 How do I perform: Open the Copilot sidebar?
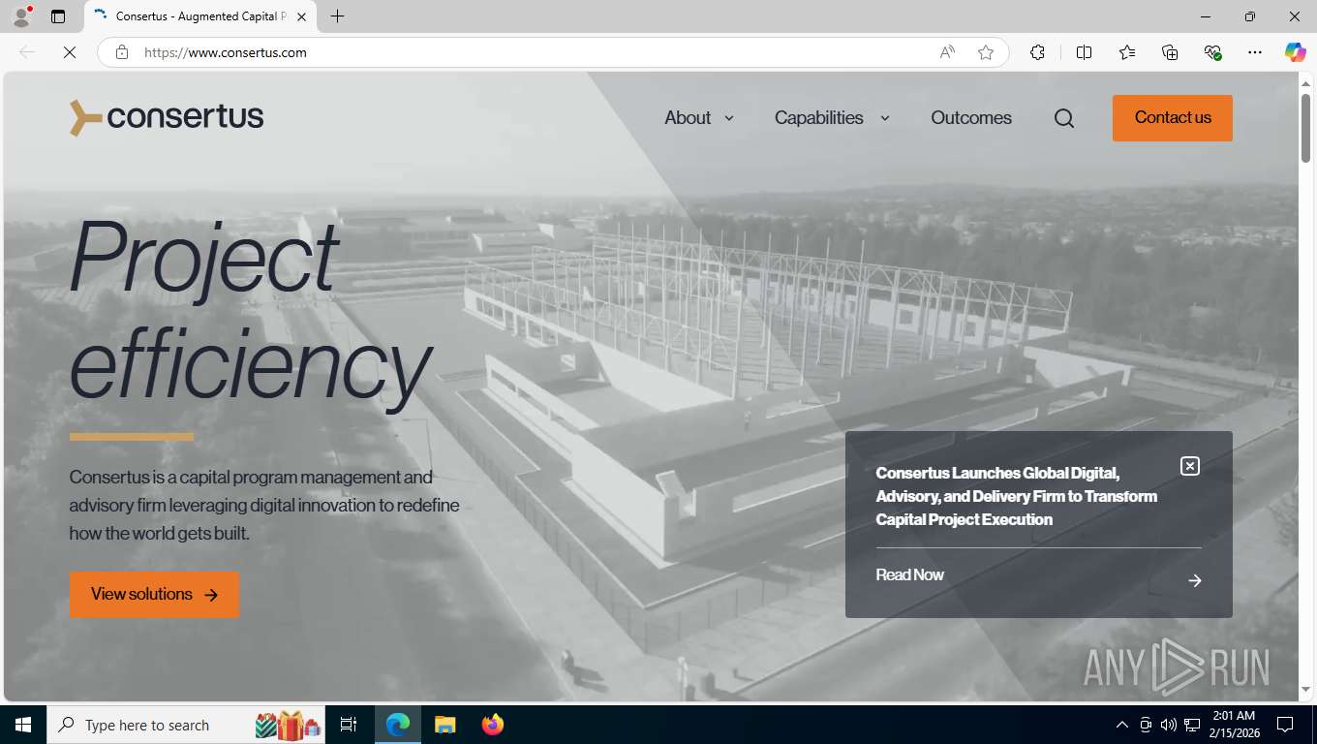tap(1296, 52)
